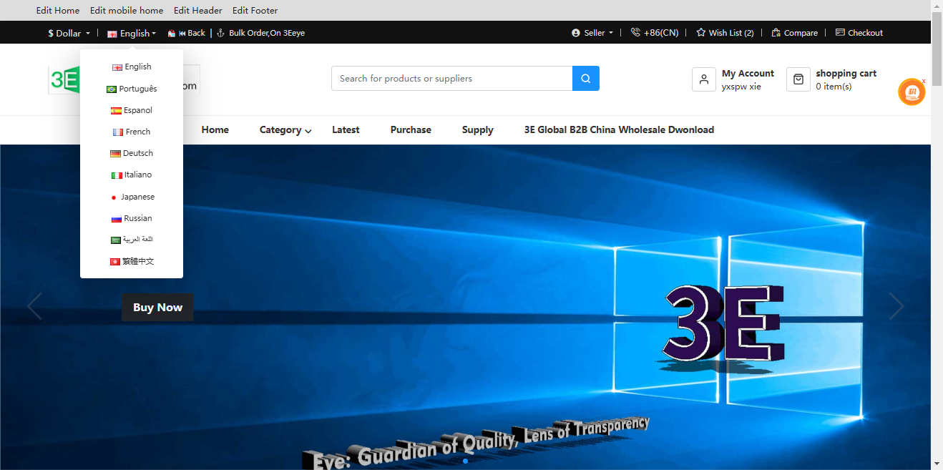
Task: Click the 3E site logo
Action: [x=64, y=79]
